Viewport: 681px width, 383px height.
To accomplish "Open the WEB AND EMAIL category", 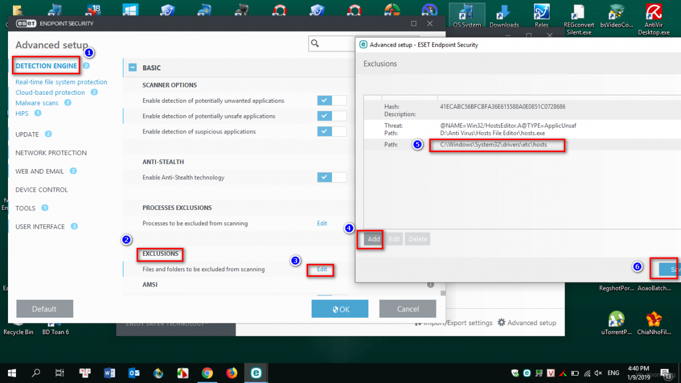I will click(41, 171).
